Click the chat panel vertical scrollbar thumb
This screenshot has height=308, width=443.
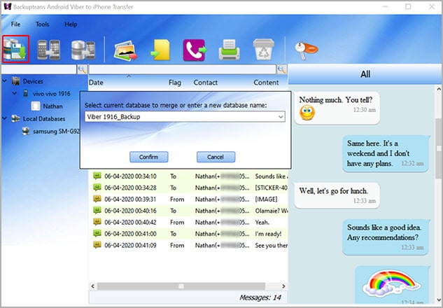click(439, 148)
